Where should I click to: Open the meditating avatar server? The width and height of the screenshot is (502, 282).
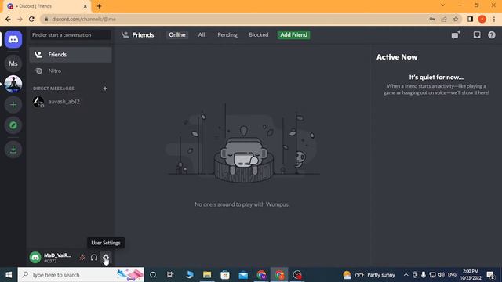click(x=13, y=84)
